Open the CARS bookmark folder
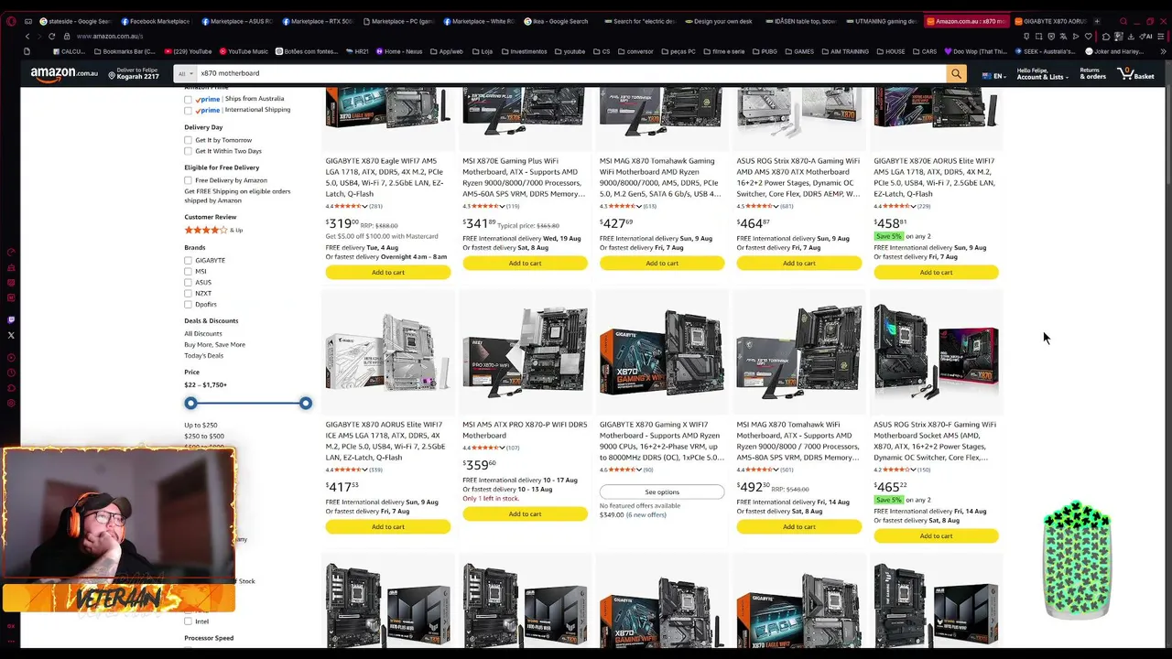 pyautogui.click(x=925, y=51)
